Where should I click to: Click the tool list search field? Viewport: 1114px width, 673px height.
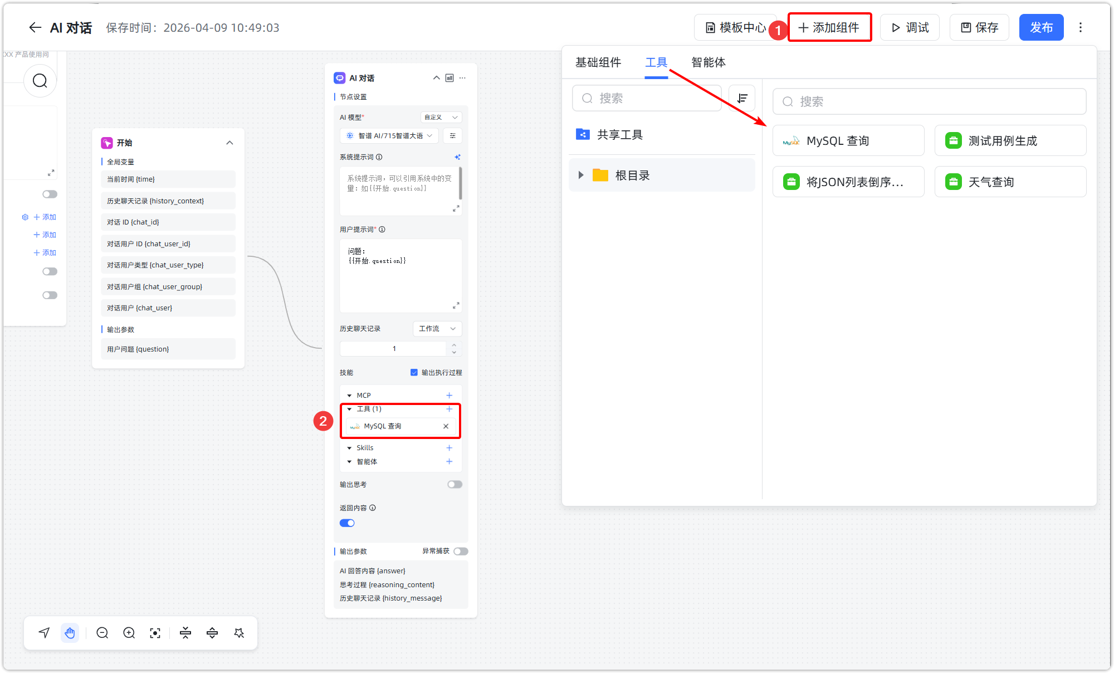click(x=929, y=101)
